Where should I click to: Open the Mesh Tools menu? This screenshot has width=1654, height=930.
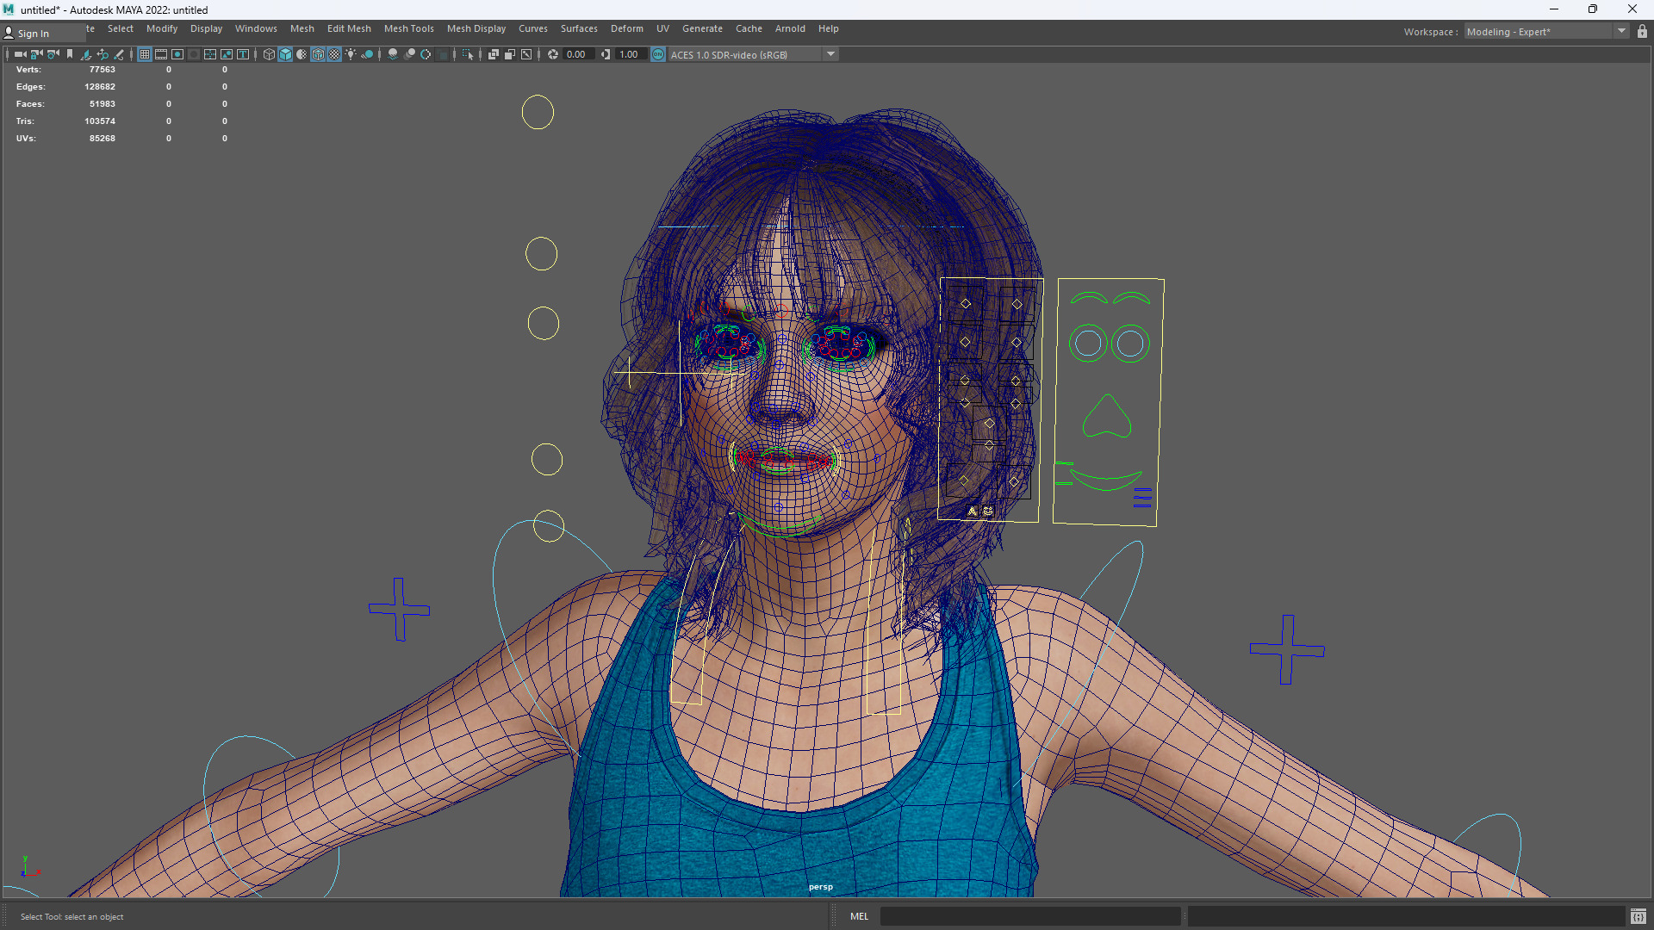tap(408, 28)
